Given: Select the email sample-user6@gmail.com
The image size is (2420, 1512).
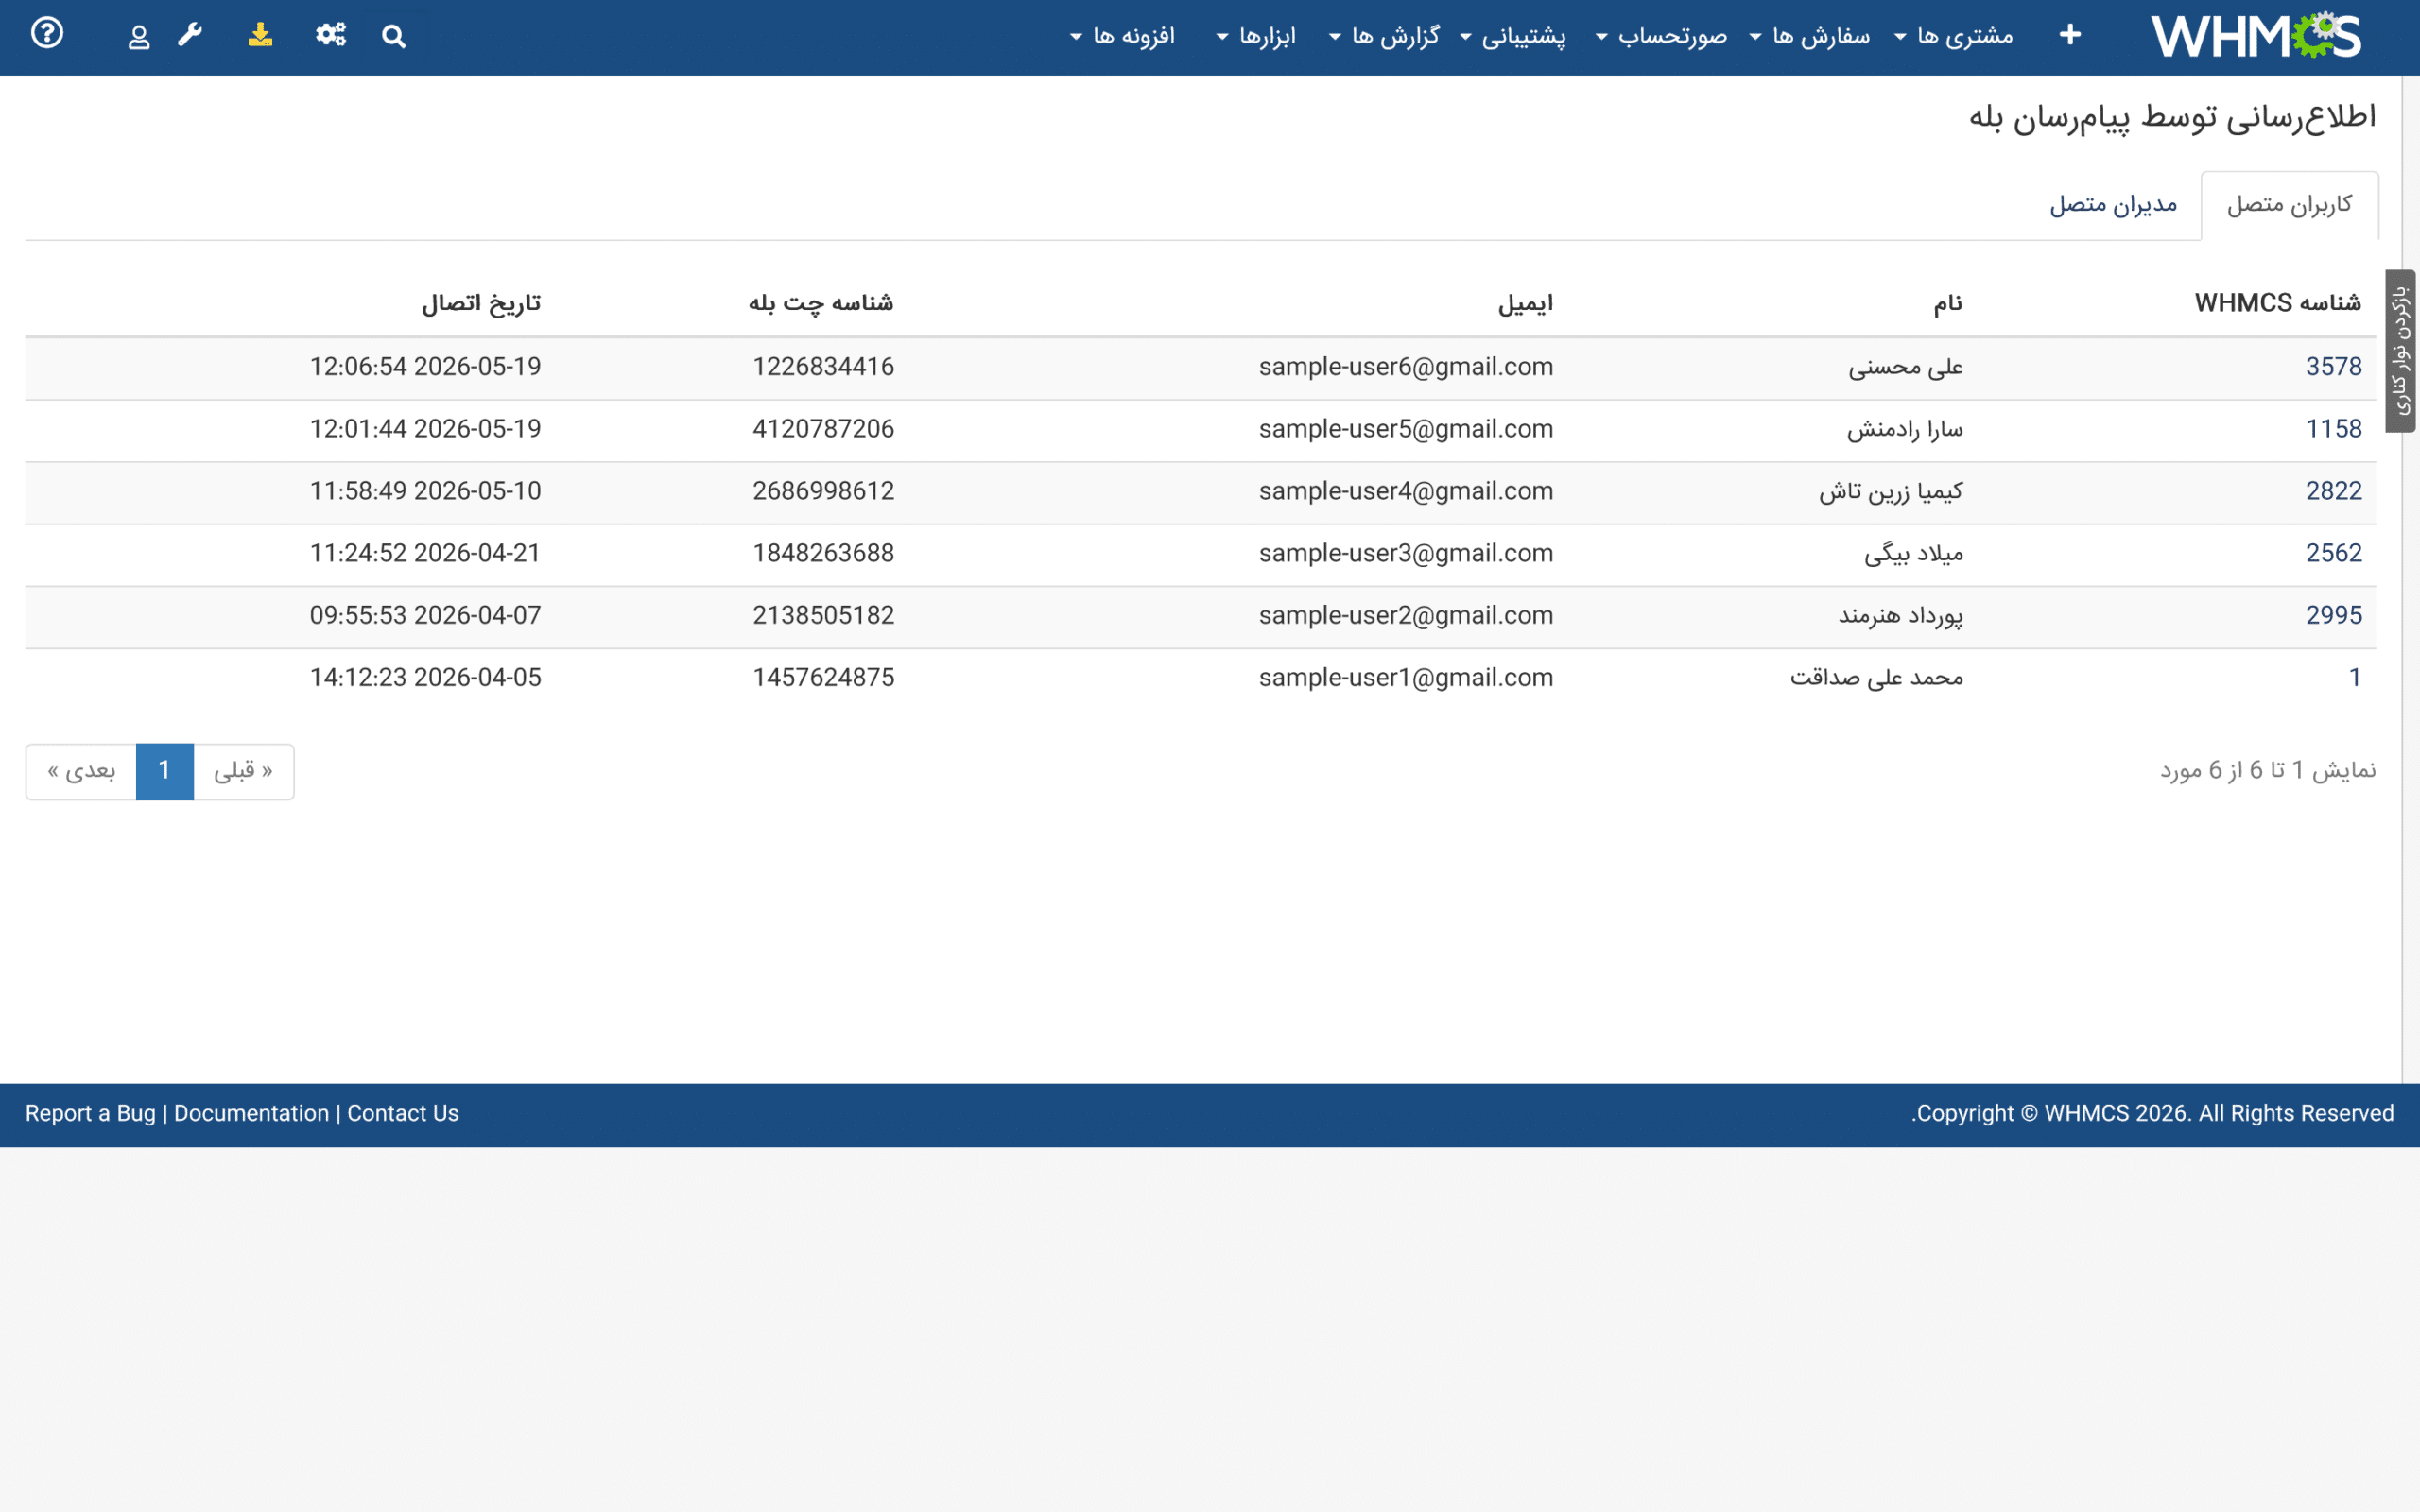Looking at the screenshot, I should coord(1406,367).
